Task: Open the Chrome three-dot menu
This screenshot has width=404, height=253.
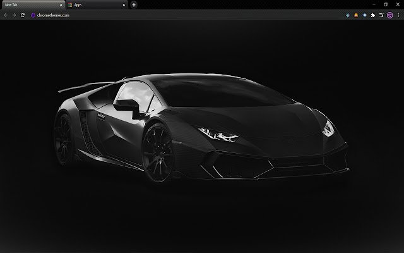Action: 398,15
